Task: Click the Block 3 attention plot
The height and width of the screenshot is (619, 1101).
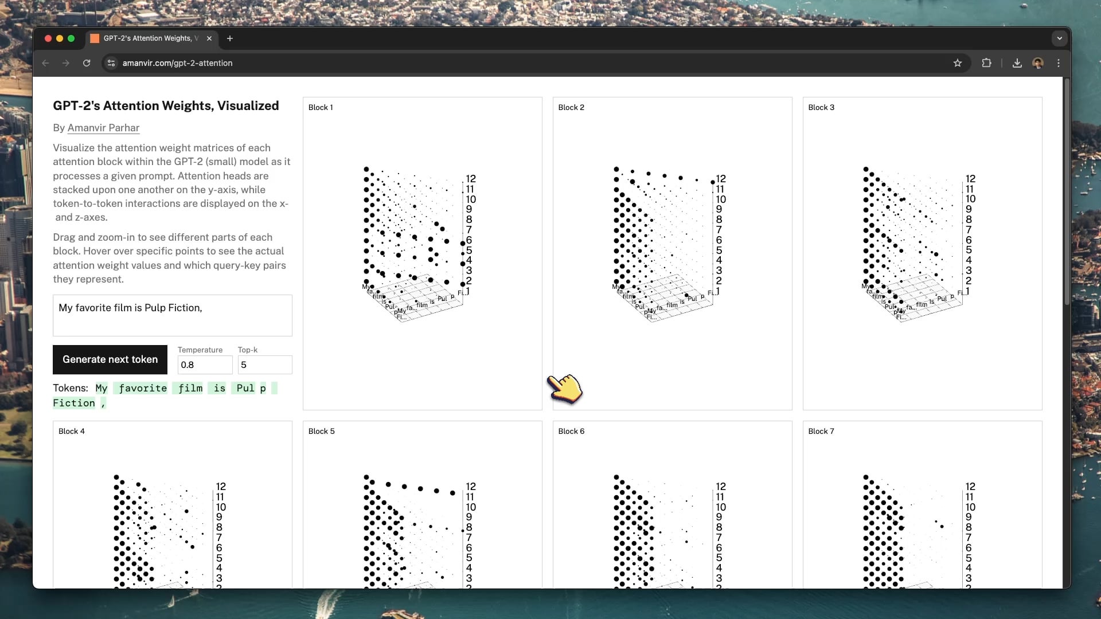Action: pyautogui.click(x=922, y=253)
